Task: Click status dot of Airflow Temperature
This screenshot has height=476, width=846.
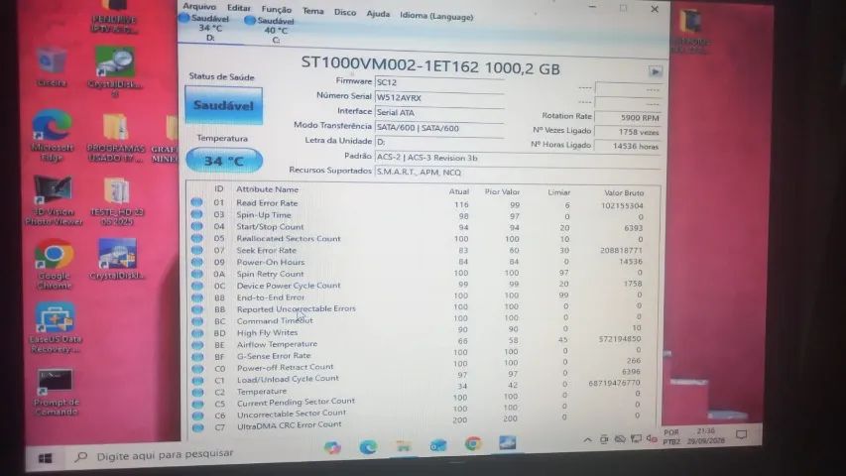Action: (x=197, y=345)
